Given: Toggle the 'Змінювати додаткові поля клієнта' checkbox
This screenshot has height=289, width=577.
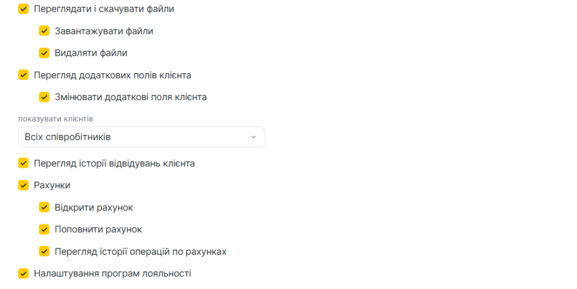Looking at the screenshot, I should click(45, 97).
